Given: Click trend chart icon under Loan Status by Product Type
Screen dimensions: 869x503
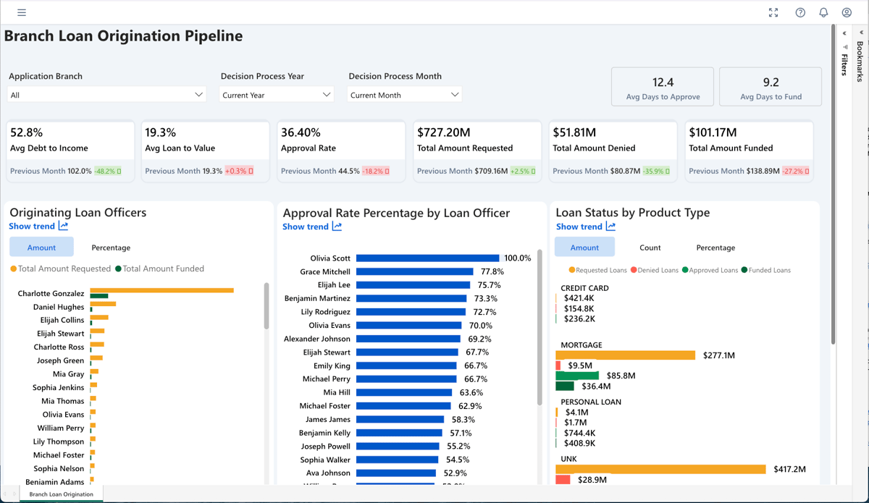Looking at the screenshot, I should 610,227.
